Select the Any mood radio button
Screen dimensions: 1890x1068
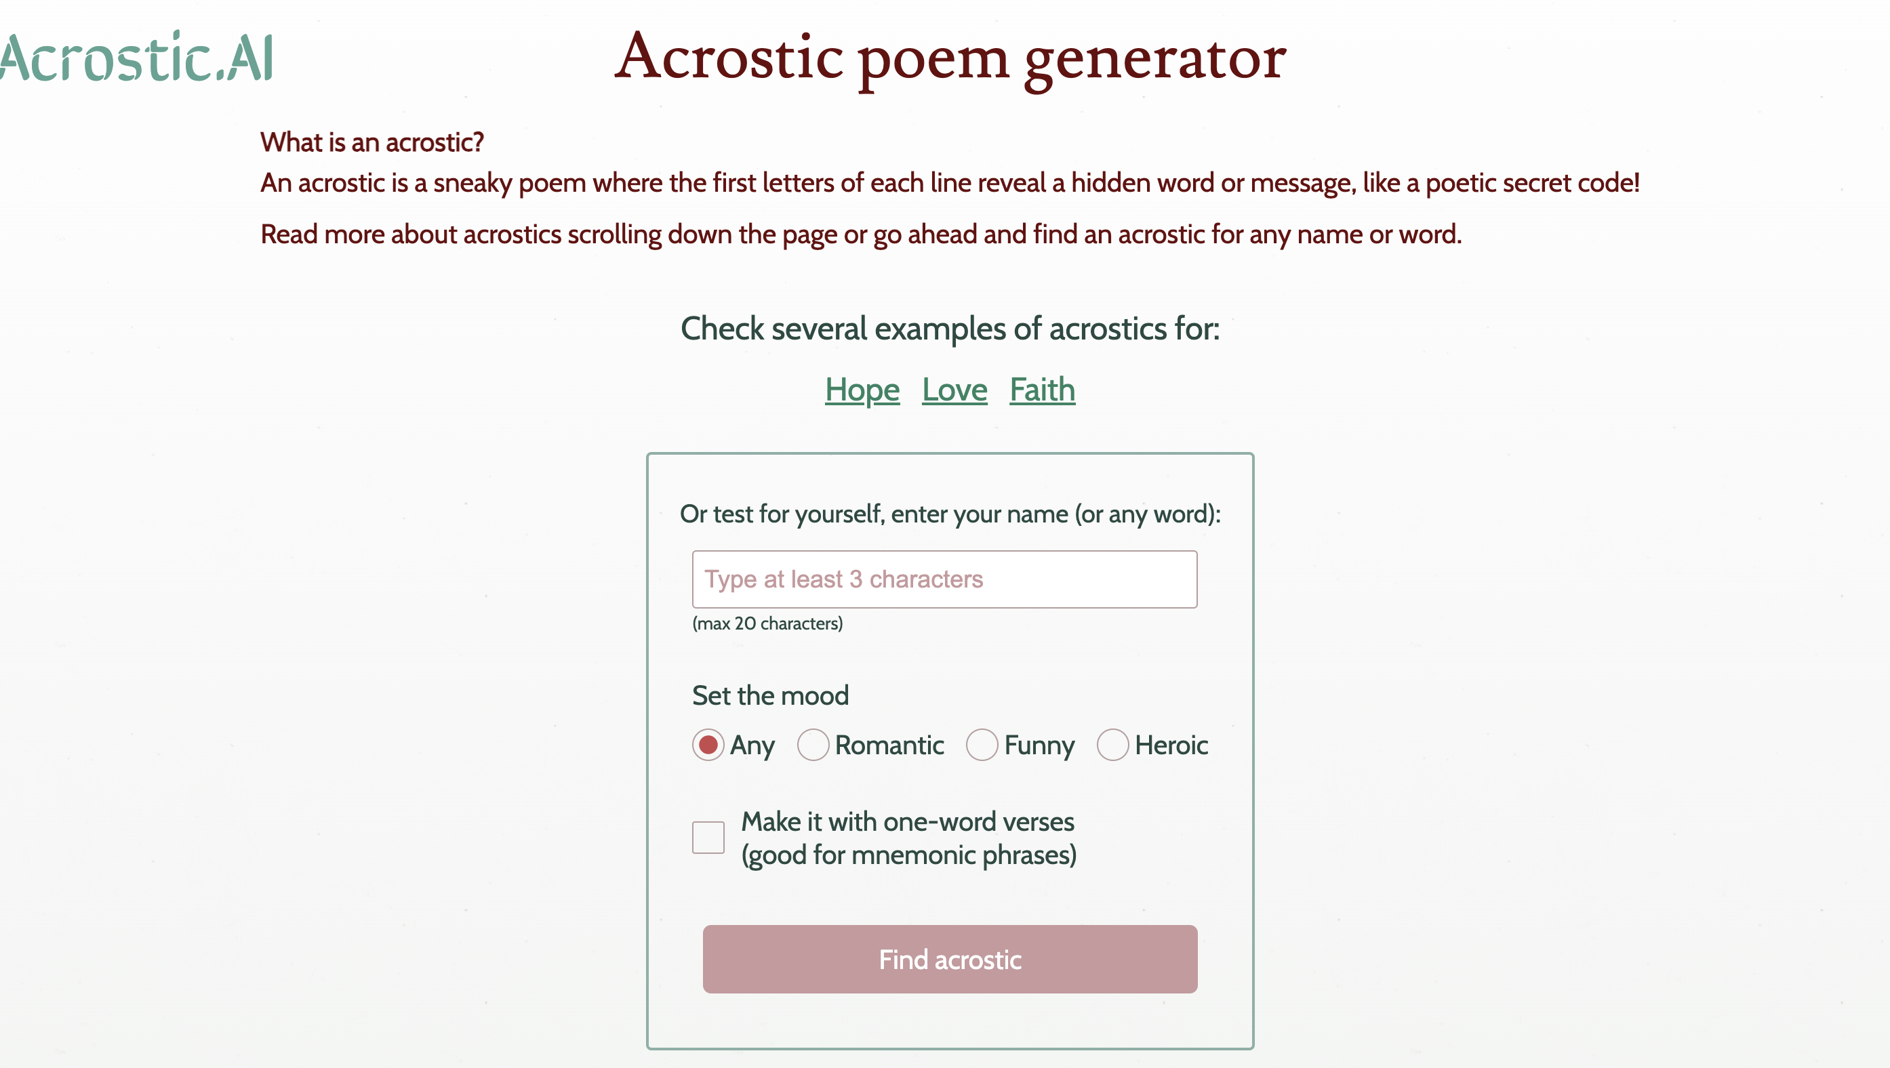coord(708,745)
